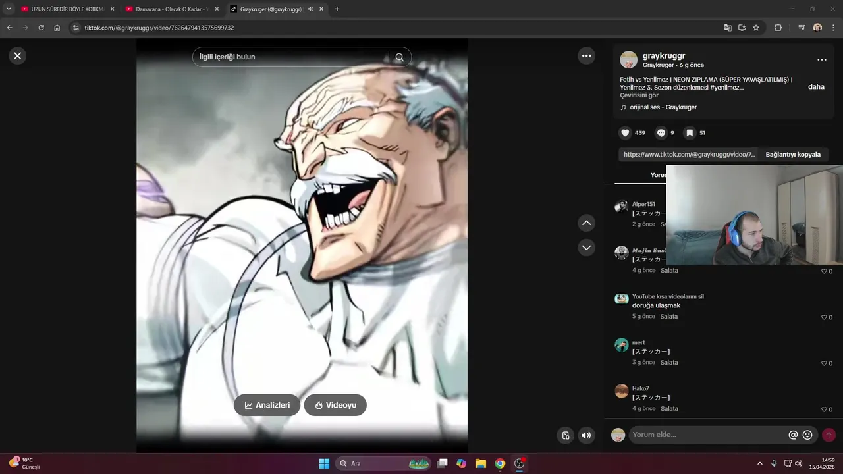Open media controls music-note icon
The height and width of the screenshot is (474, 843).
point(802,28)
